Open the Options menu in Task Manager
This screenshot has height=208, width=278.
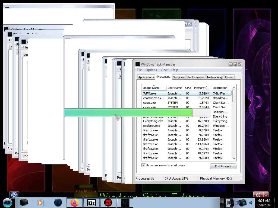point(151,70)
